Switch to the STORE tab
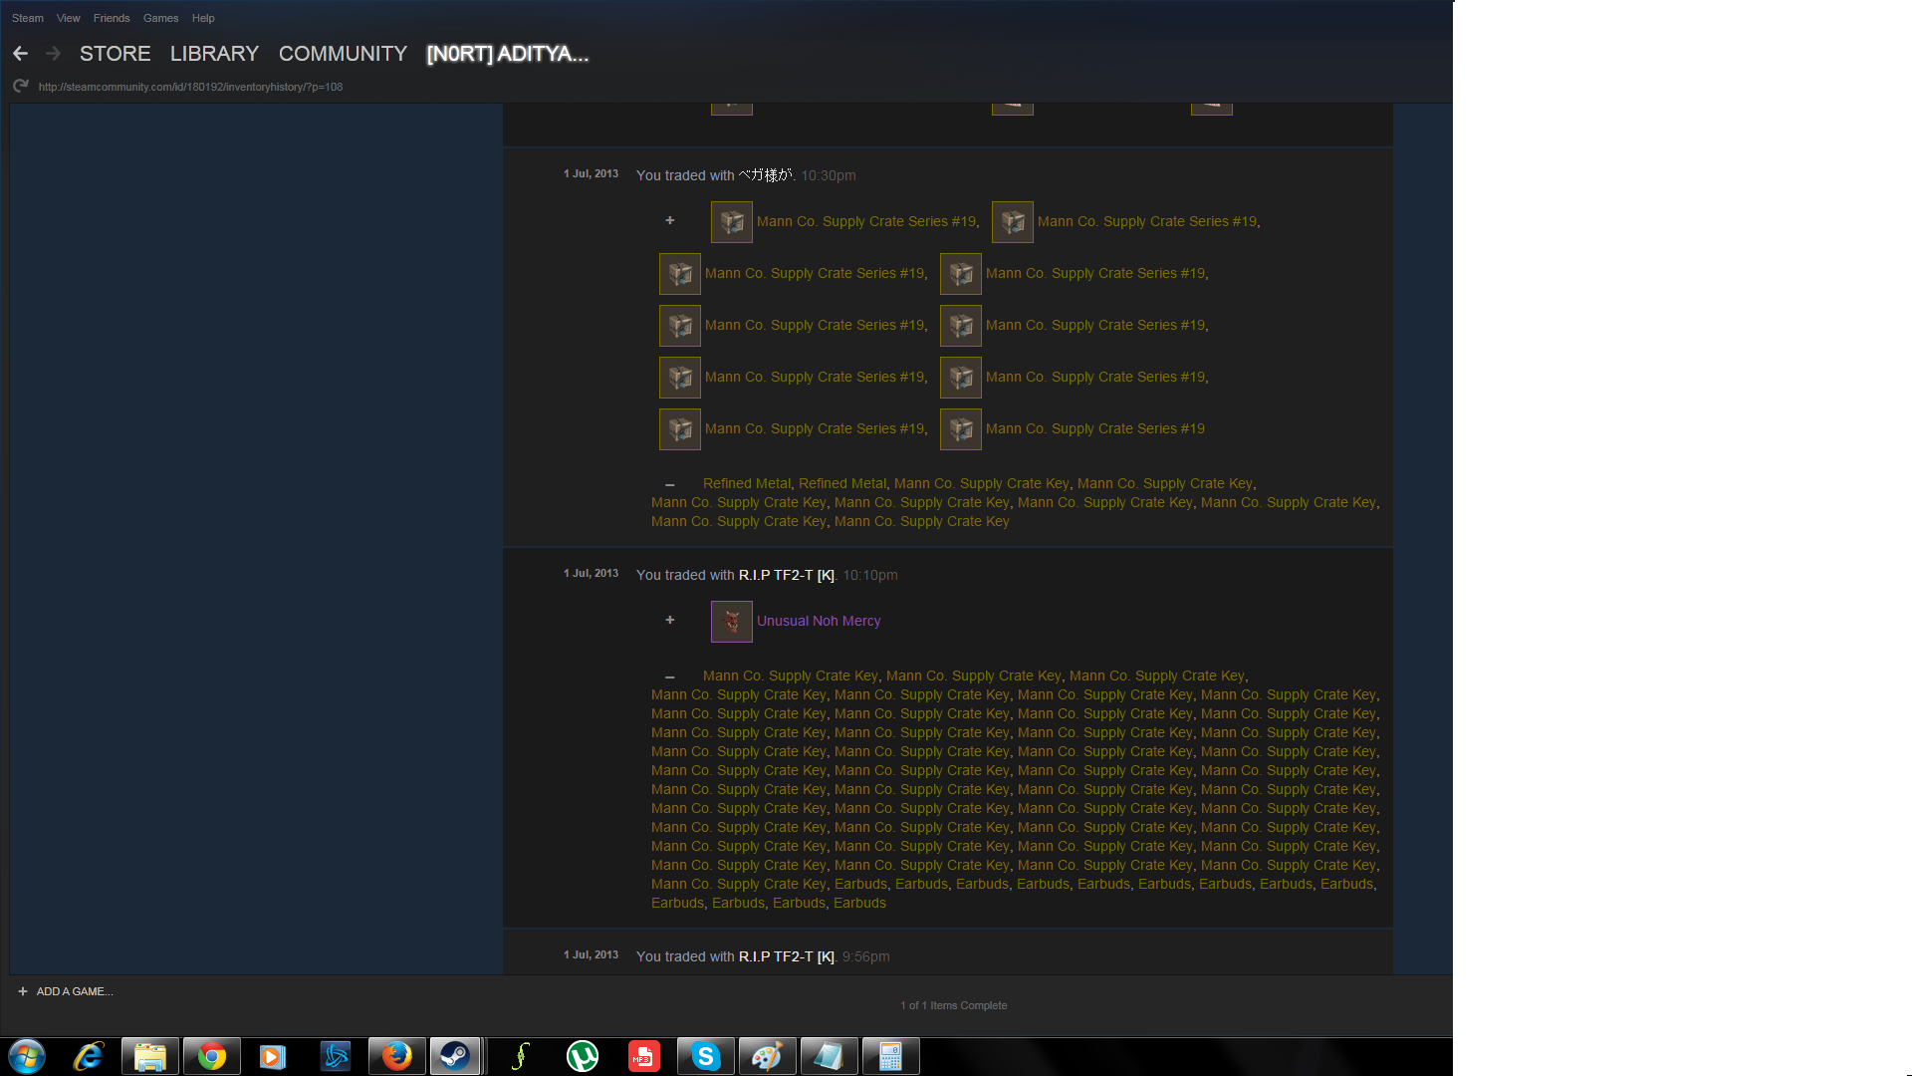This screenshot has height=1076, width=1912. coord(116,54)
